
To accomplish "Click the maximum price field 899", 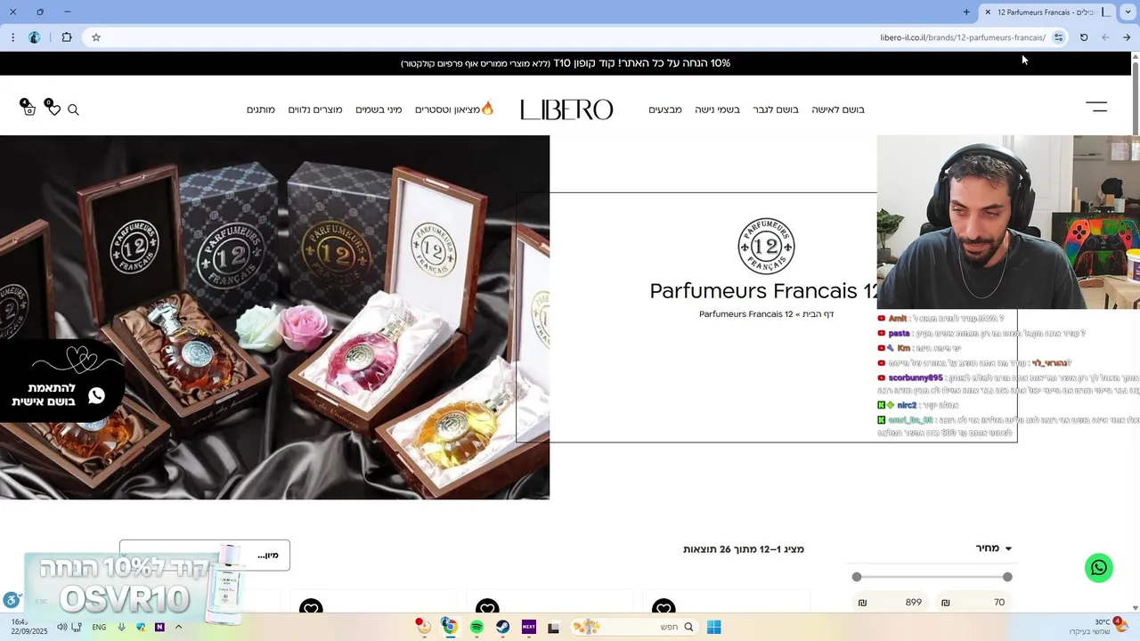I will coord(891,603).
